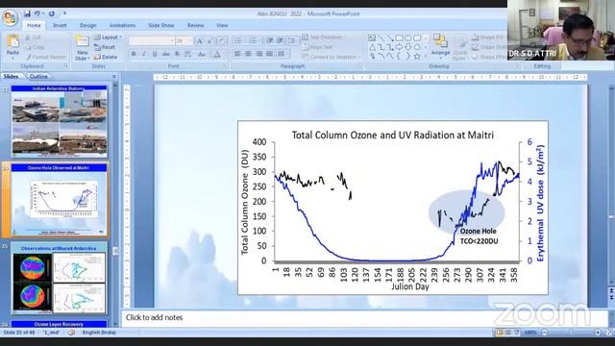Decrease the list indent level
This screenshot has height=346, width=615.
point(270,40)
